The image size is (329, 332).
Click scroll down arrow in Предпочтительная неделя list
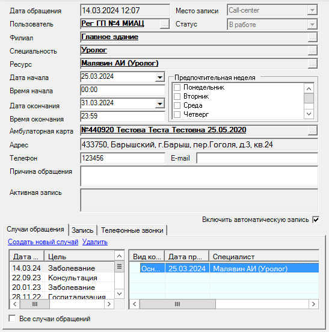309,114
